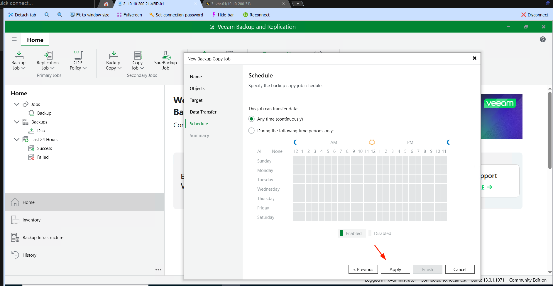The height and width of the screenshot is (286, 553).
Task: Click the main window vertical scrollbar
Action: [x=550, y=131]
